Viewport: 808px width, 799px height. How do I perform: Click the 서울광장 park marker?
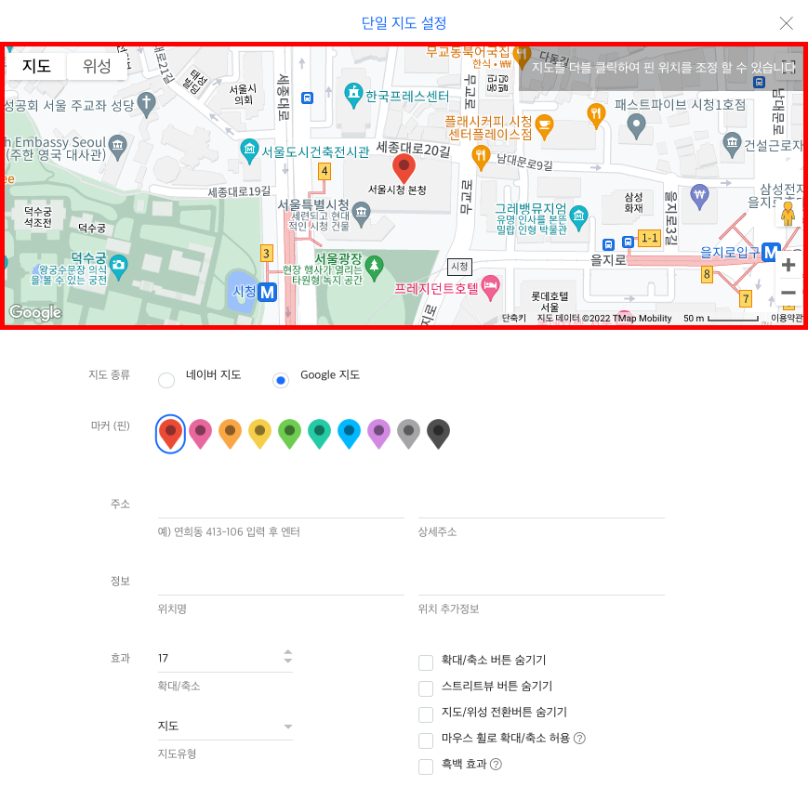click(x=374, y=269)
